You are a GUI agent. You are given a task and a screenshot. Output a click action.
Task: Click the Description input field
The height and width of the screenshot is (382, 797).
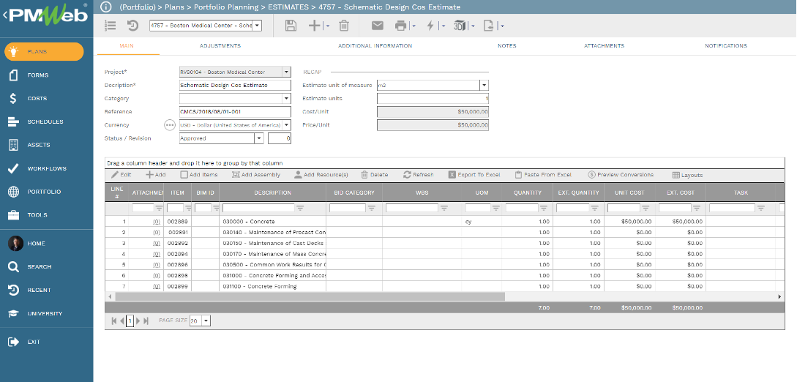point(235,86)
